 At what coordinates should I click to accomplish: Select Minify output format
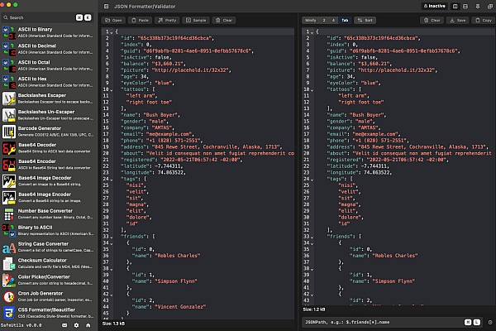click(311, 20)
